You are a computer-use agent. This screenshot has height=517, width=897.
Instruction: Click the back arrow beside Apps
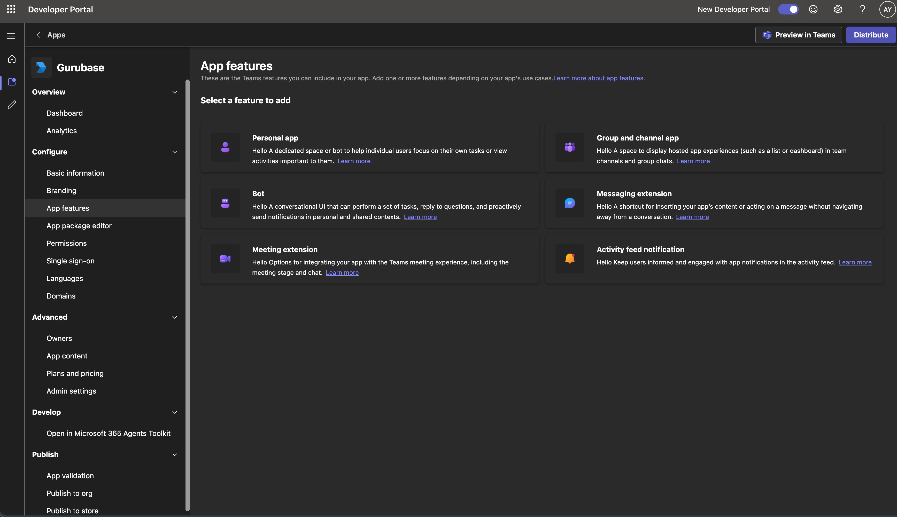tap(39, 35)
